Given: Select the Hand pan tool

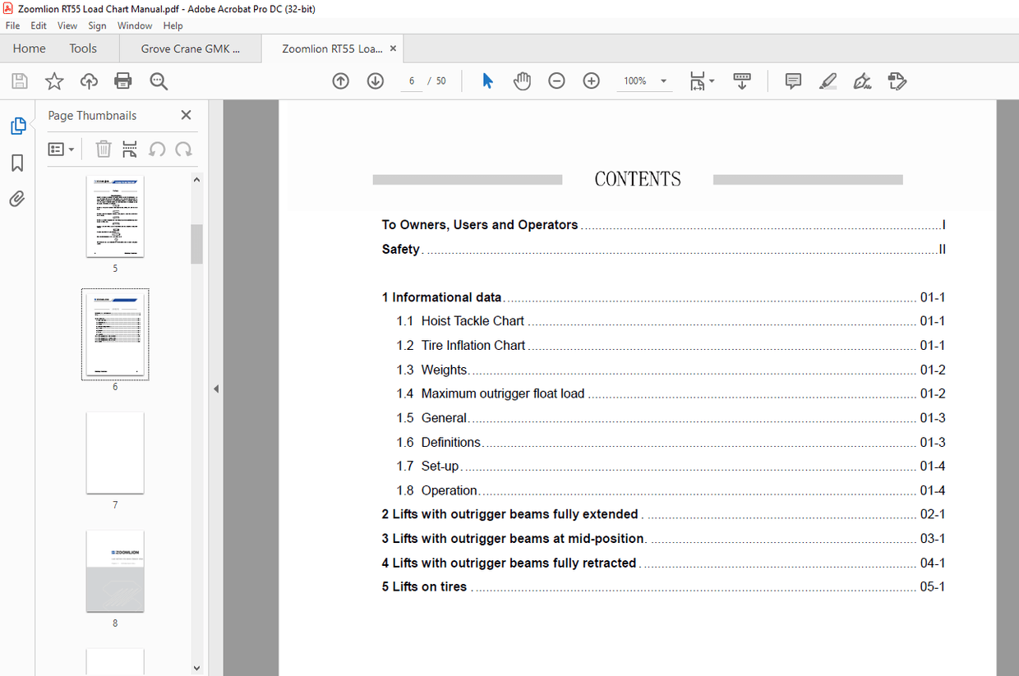Looking at the screenshot, I should (522, 80).
